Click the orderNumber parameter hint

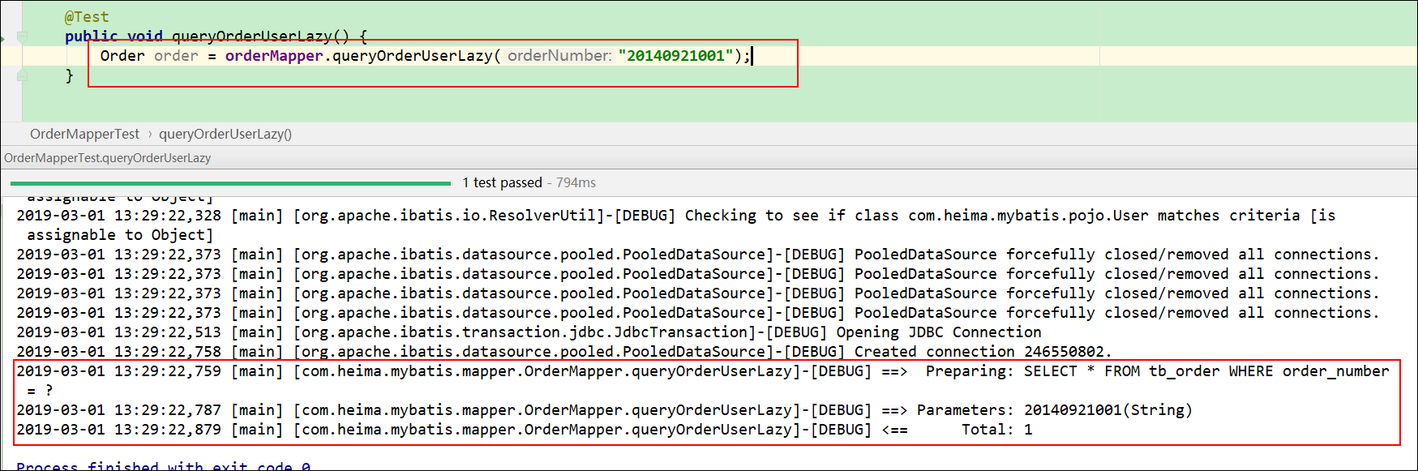pyautogui.click(x=559, y=56)
